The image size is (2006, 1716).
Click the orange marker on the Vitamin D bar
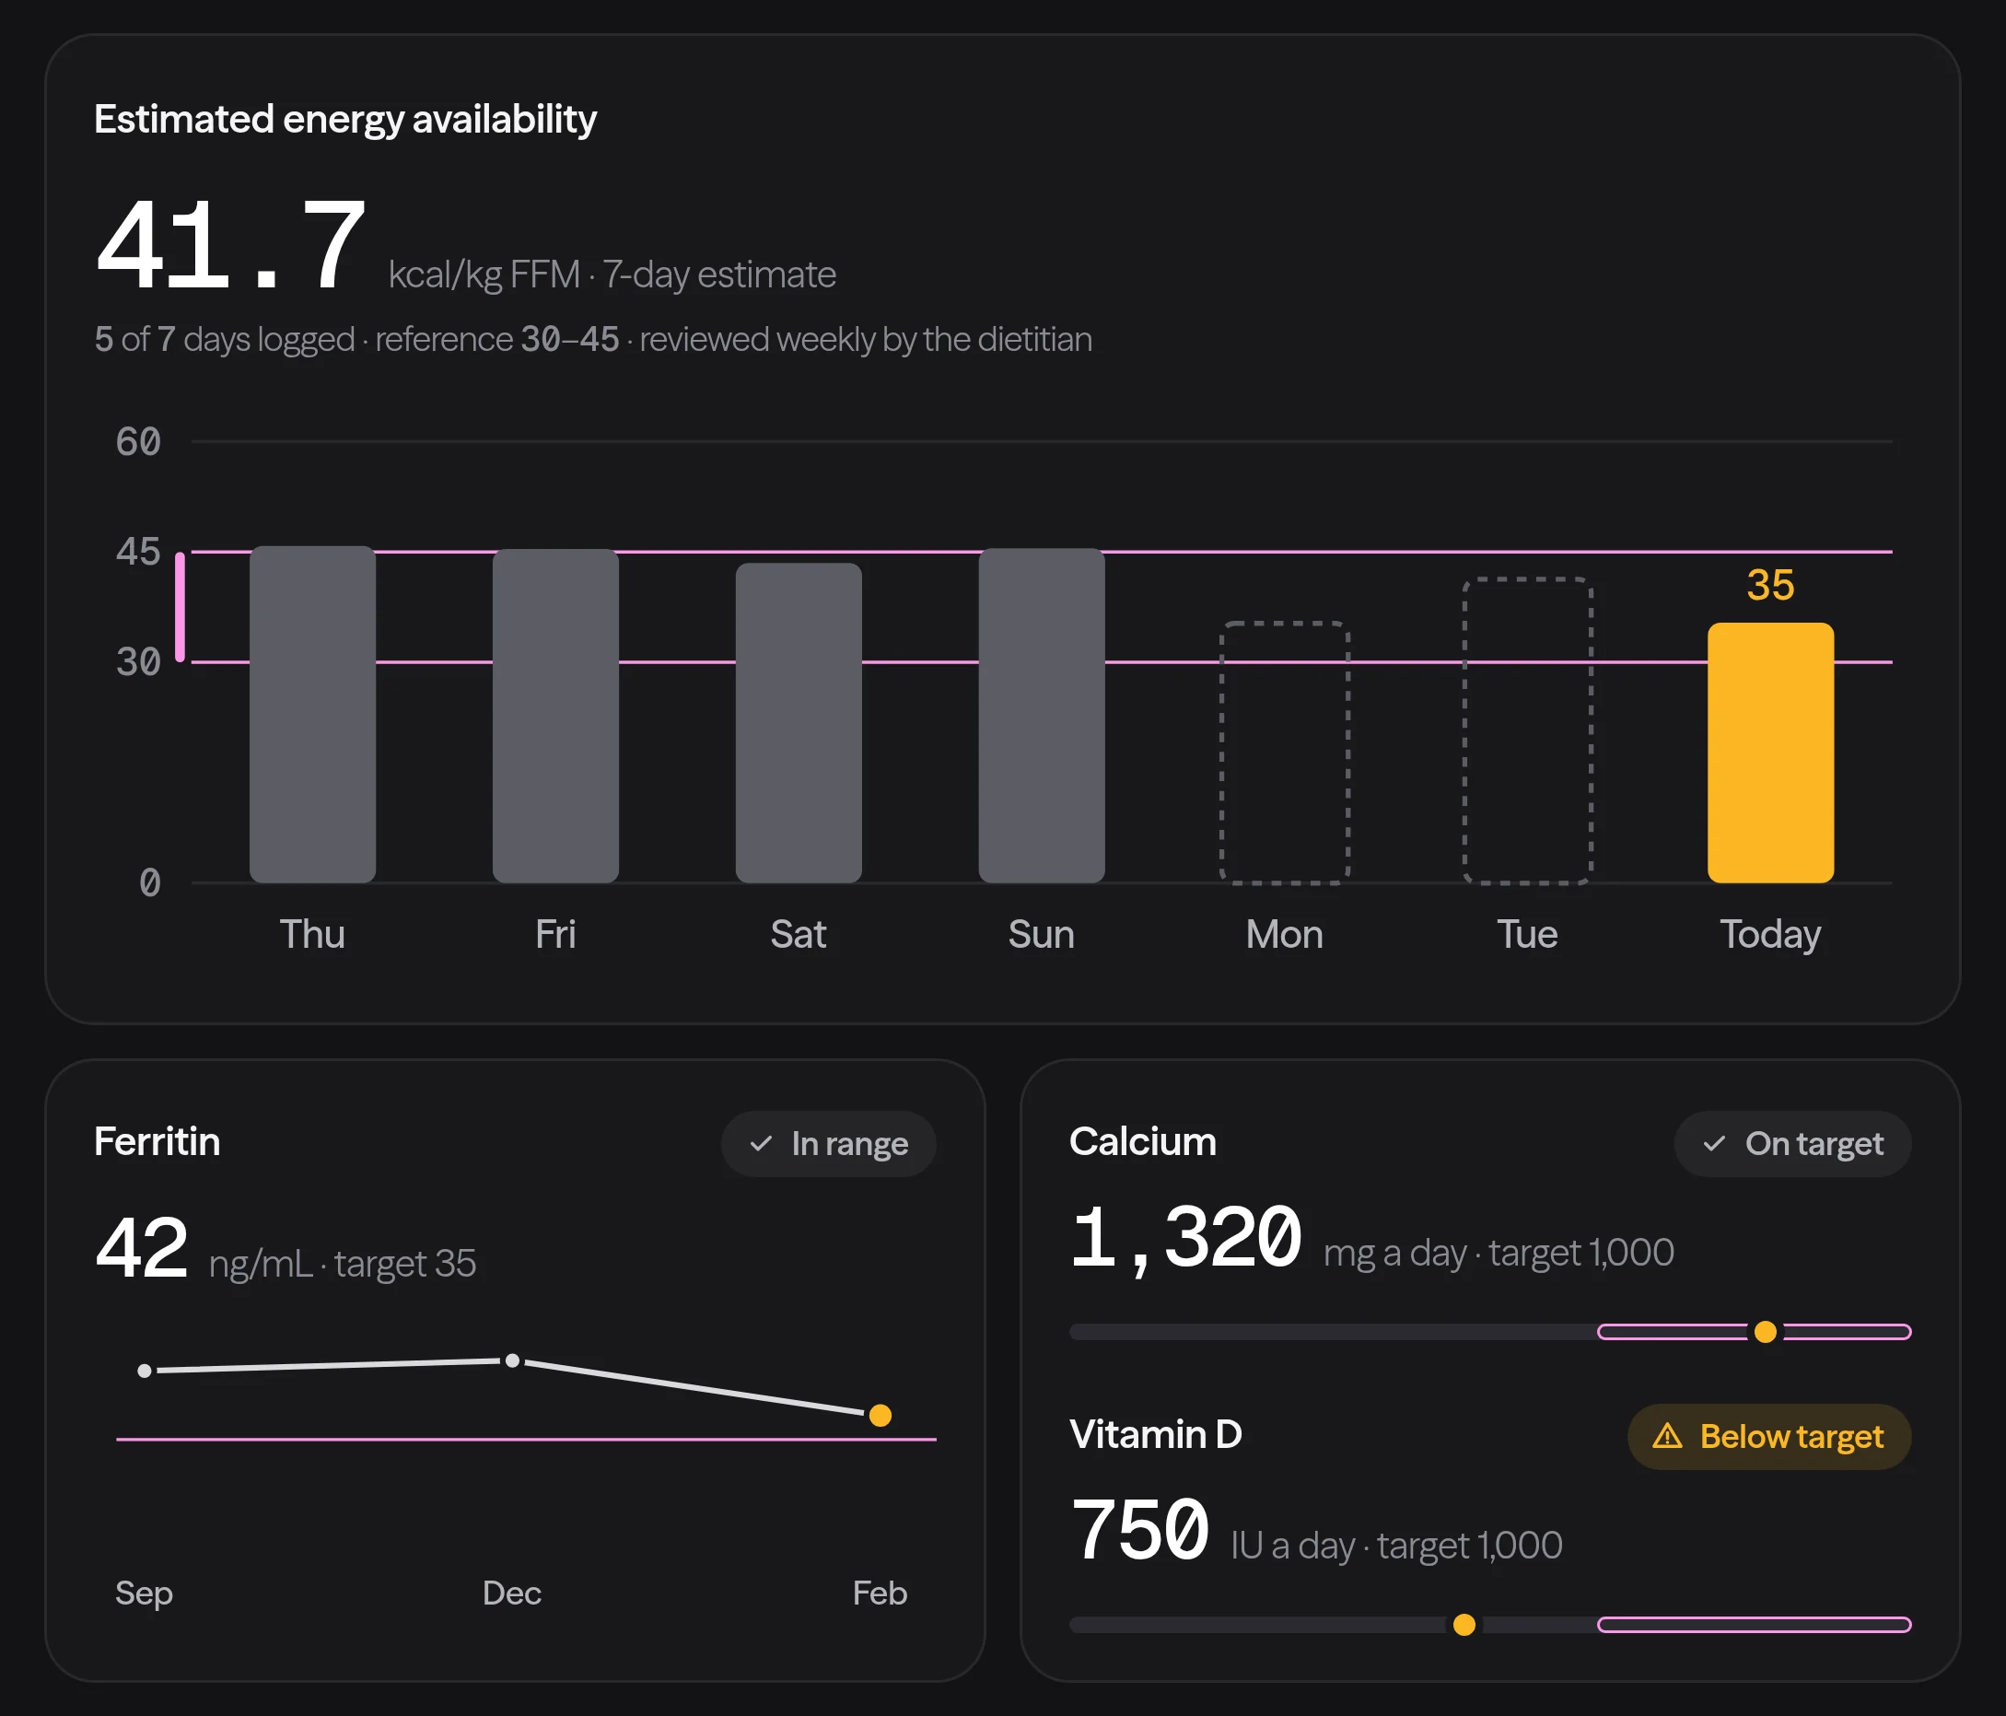1464,1624
